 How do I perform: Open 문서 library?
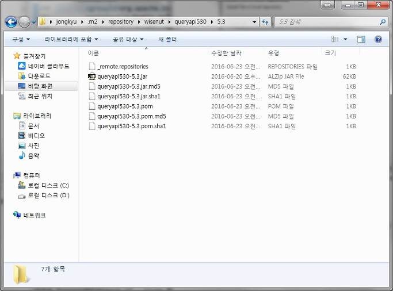[33, 126]
